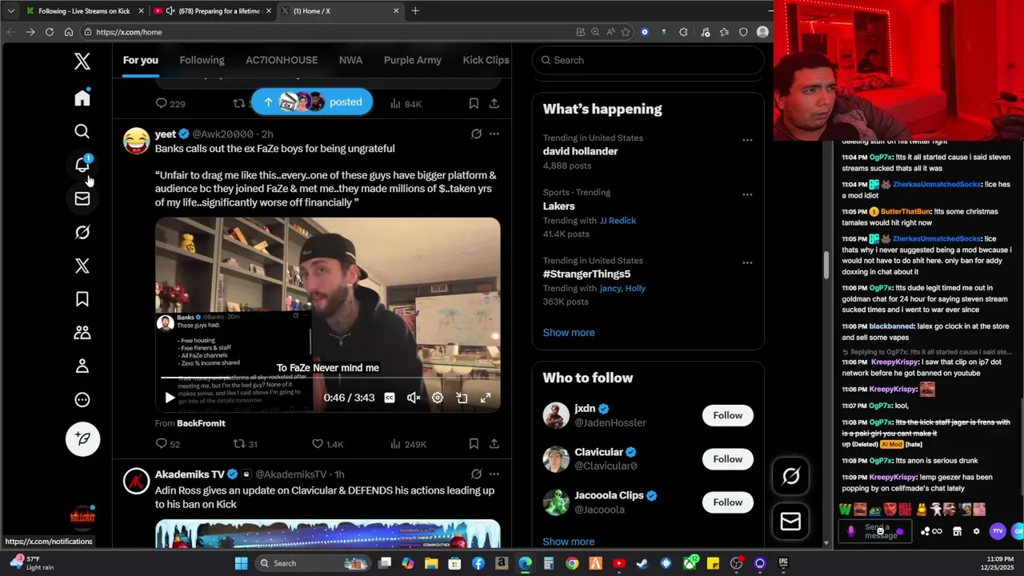Unmute the Banks video audio
The image size is (1024, 576).
coord(414,398)
